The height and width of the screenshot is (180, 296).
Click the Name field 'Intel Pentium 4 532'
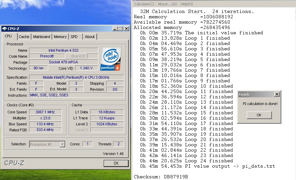[64, 50]
